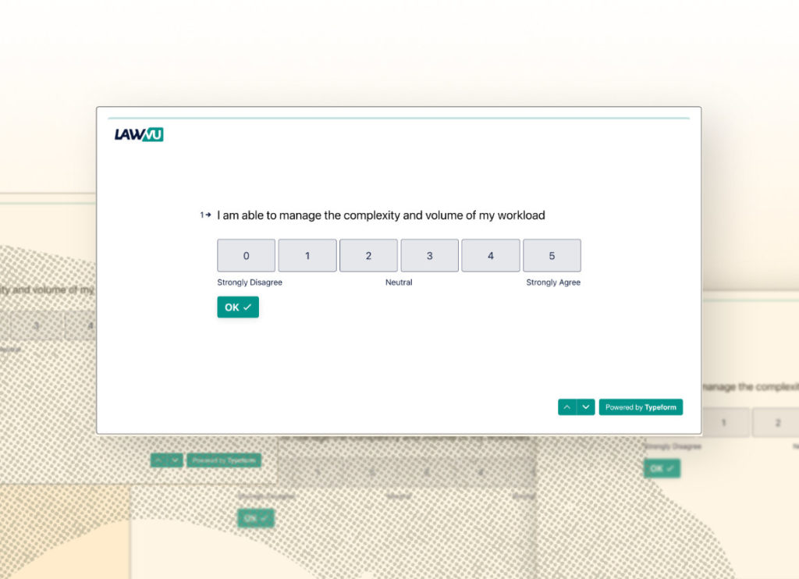Pick rating 2 on the scale
799x579 pixels.
[x=368, y=255]
